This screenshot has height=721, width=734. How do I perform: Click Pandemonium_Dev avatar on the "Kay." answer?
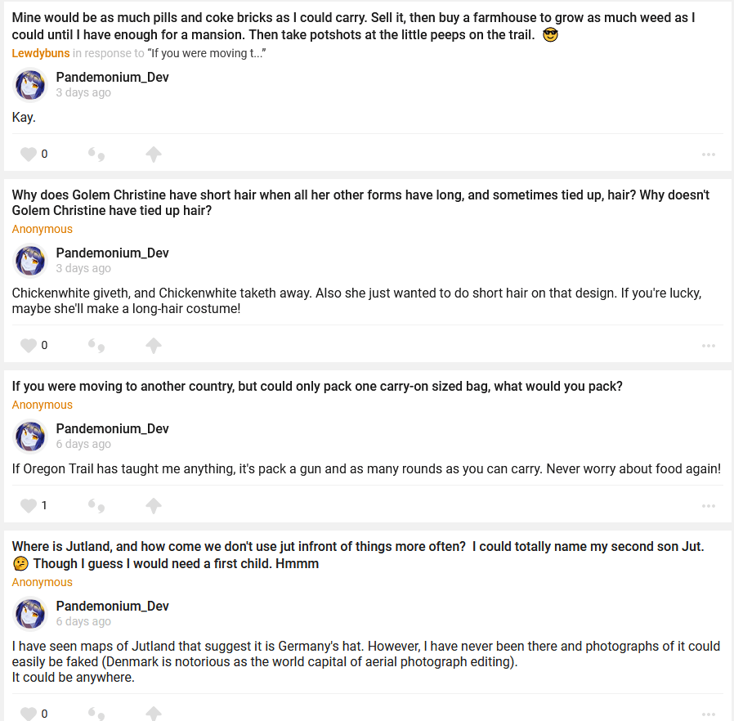pos(30,85)
